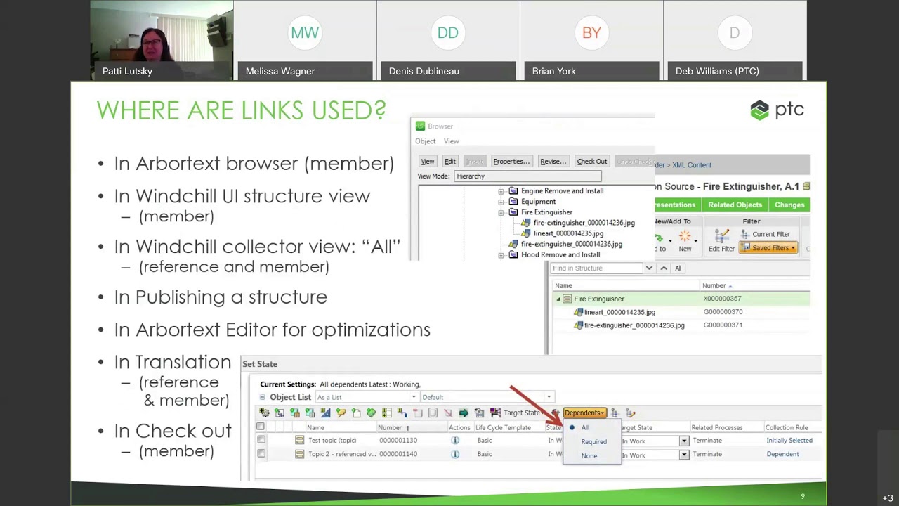The height and width of the screenshot is (506, 899).
Task: Expand the Engine Remove and Install node
Action: point(501,191)
